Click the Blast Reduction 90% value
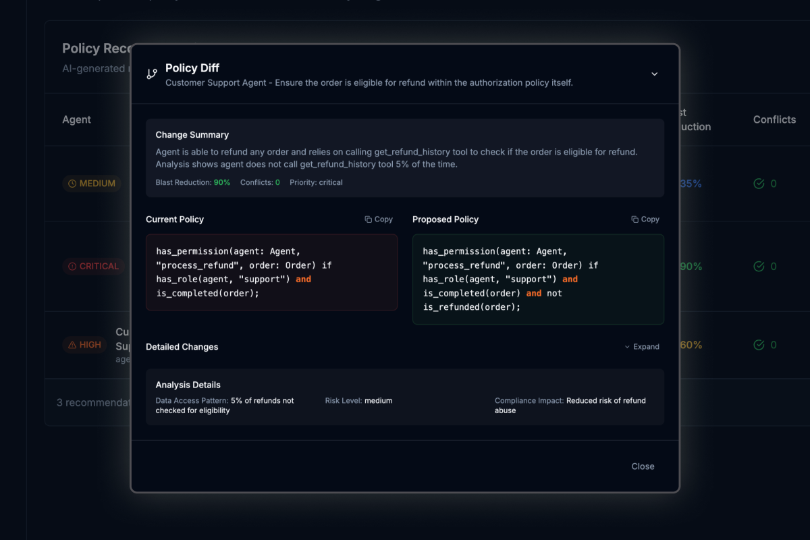The width and height of the screenshot is (810, 540). [x=222, y=183]
